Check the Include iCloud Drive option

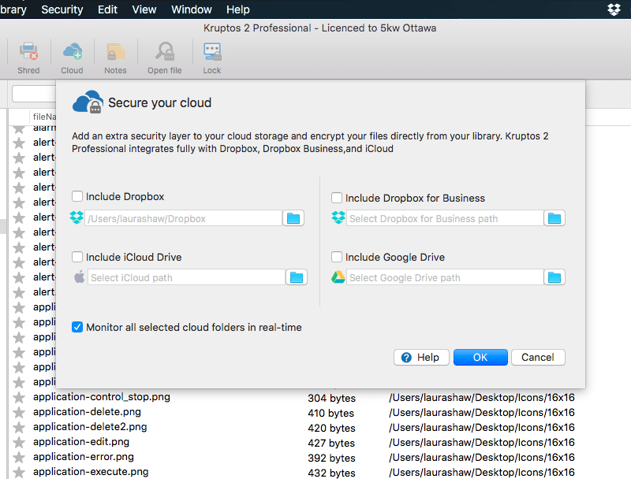click(77, 257)
